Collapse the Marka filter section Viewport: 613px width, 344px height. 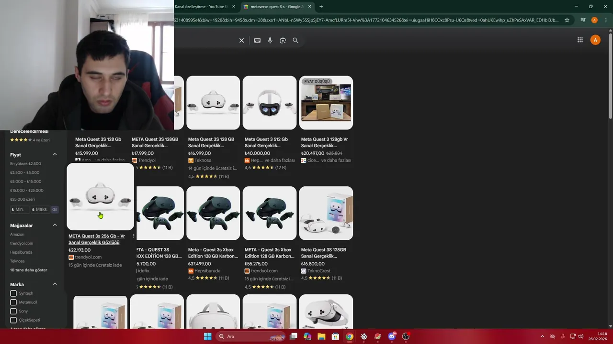click(x=55, y=284)
